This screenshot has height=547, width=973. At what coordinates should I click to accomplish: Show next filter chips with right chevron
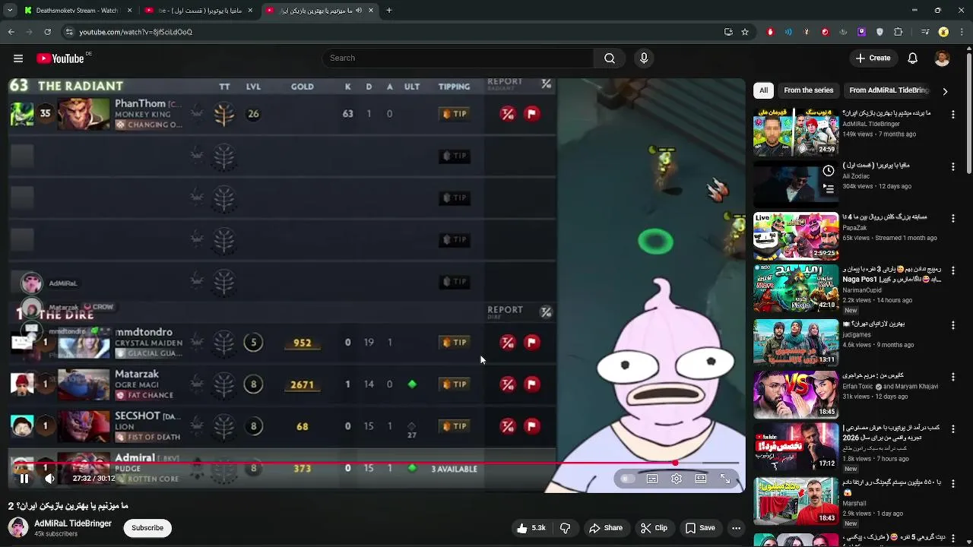click(945, 91)
